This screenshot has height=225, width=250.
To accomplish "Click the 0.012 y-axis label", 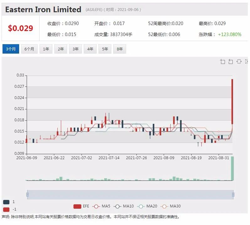I will point(19,142).
